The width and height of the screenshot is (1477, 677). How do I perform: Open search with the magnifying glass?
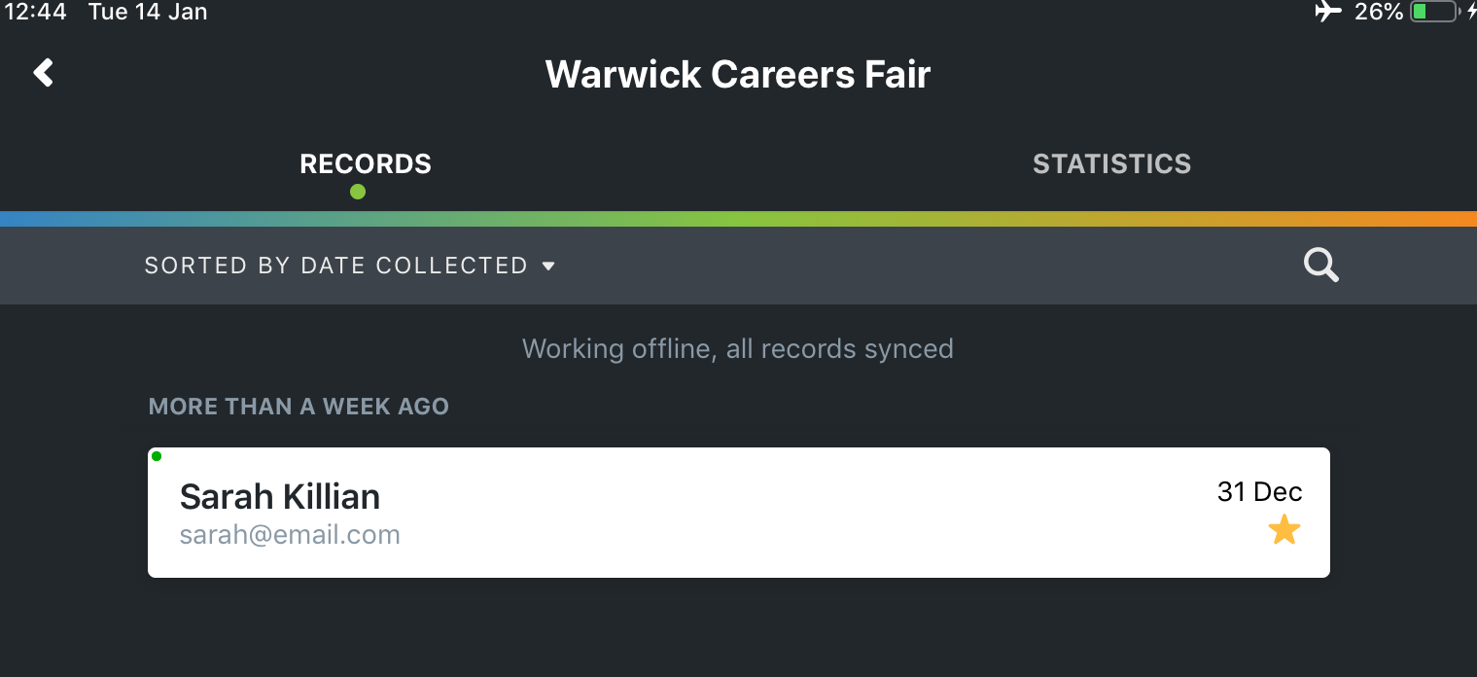(1320, 265)
